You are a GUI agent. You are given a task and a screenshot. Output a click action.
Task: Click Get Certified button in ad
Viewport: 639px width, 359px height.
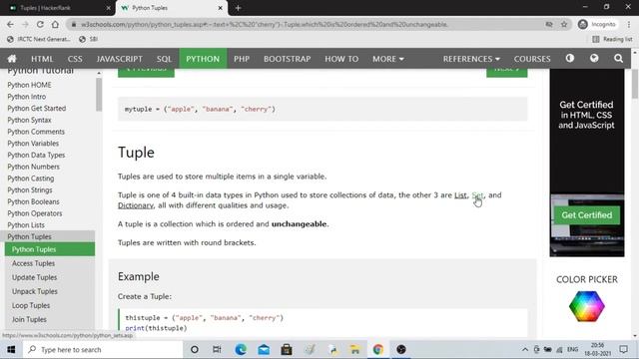(587, 215)
